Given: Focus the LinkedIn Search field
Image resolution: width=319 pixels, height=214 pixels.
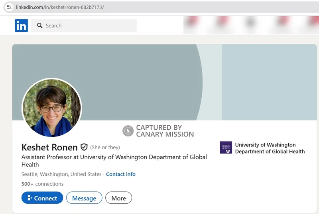Looking at the screenshot, I should [84, 25].
